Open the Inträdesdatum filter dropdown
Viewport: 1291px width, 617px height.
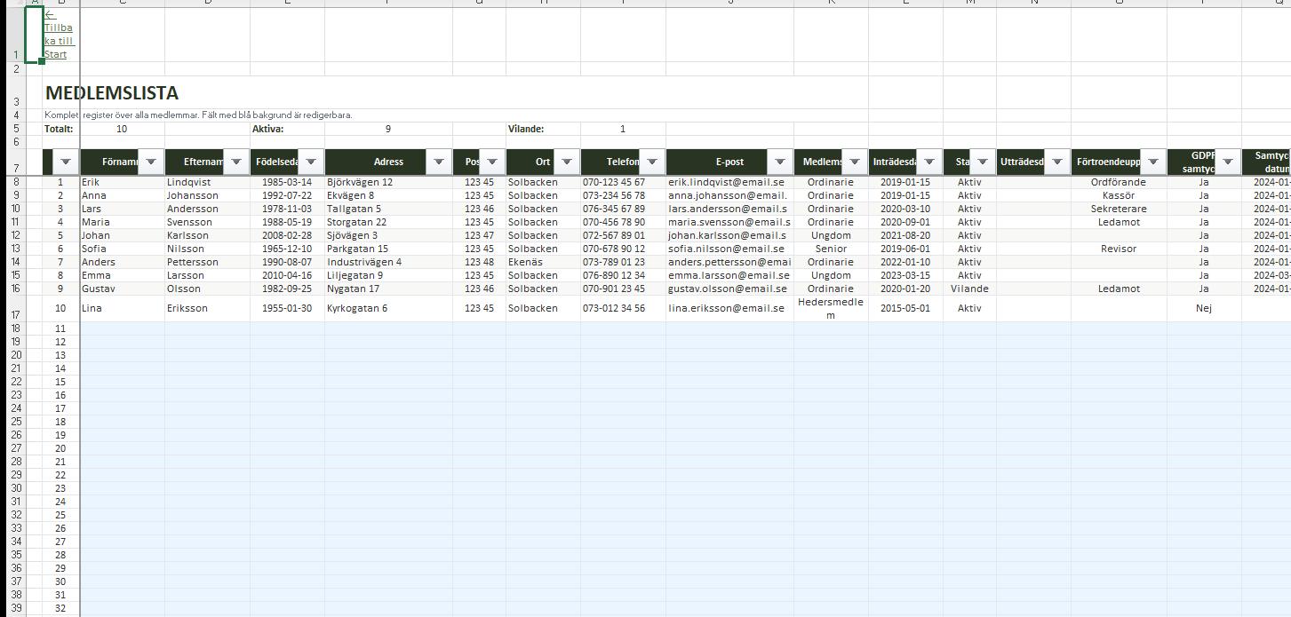click(x=928, y=162)
